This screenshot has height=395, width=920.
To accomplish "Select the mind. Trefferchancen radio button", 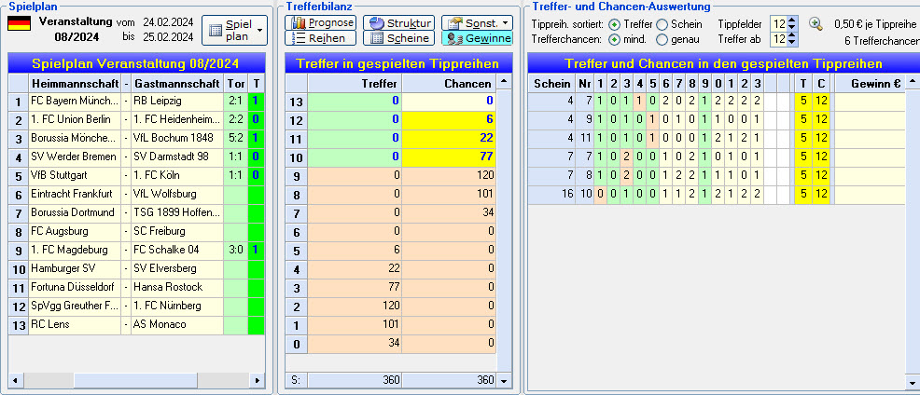I will click(614, 40).
